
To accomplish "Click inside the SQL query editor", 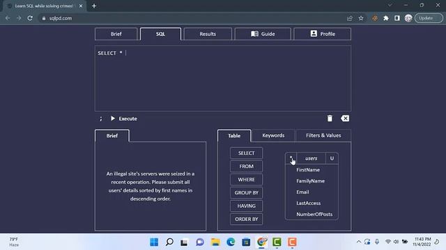I will point(223,78).
